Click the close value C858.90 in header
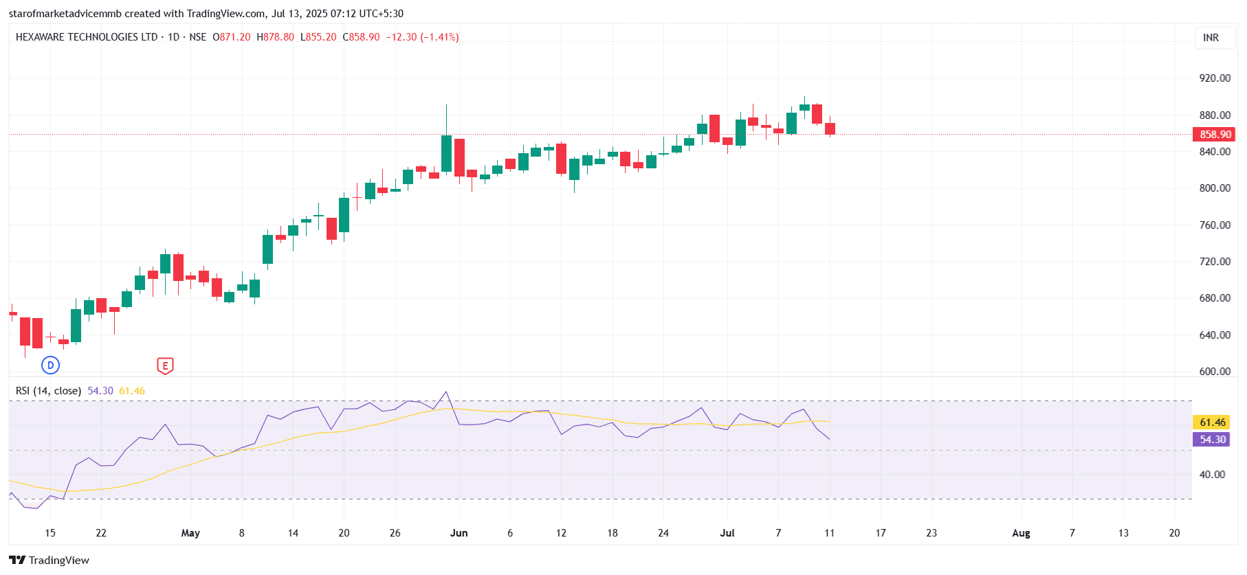This screenshot has width=1247, height=575. pos(361,37)
